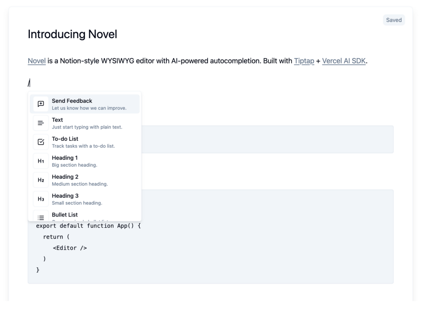Click 'Medium section heading.' description
This screenshot has width=423, height=310.
click(80, 184)
